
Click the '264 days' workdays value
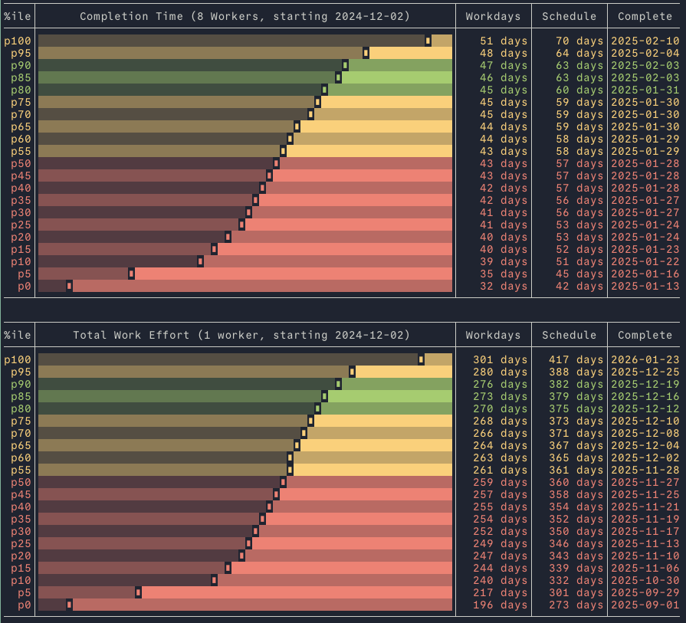click(x=500, y=446)
